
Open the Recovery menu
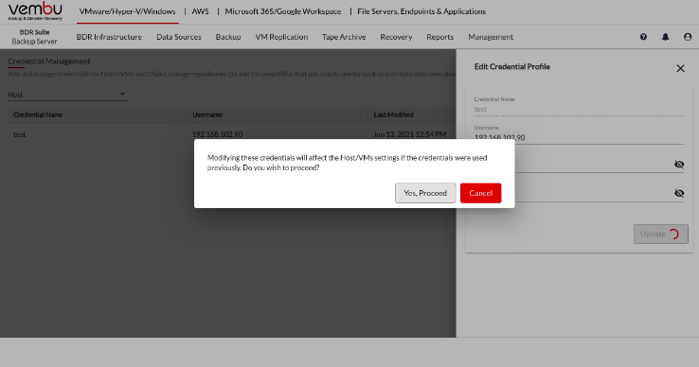(396, 37)
